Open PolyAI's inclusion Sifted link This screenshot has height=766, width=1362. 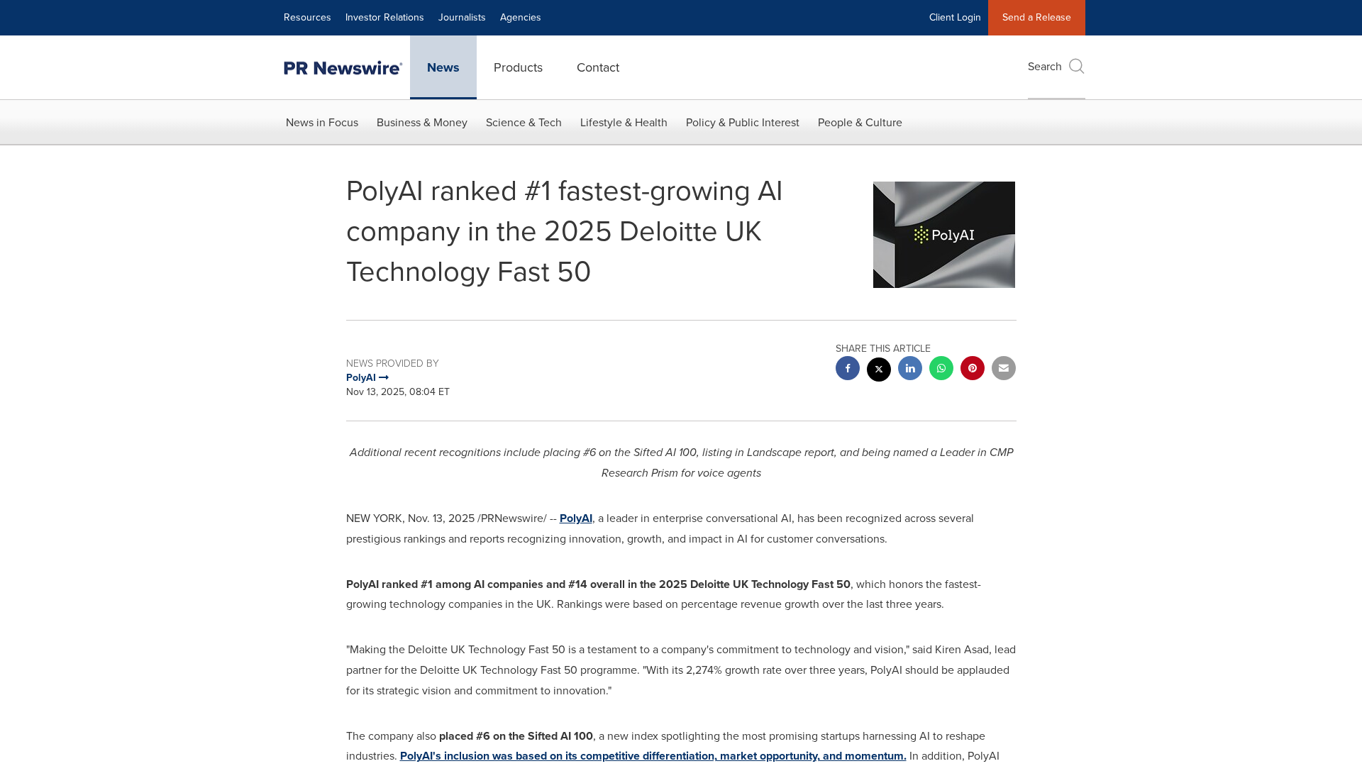(653, 756)
